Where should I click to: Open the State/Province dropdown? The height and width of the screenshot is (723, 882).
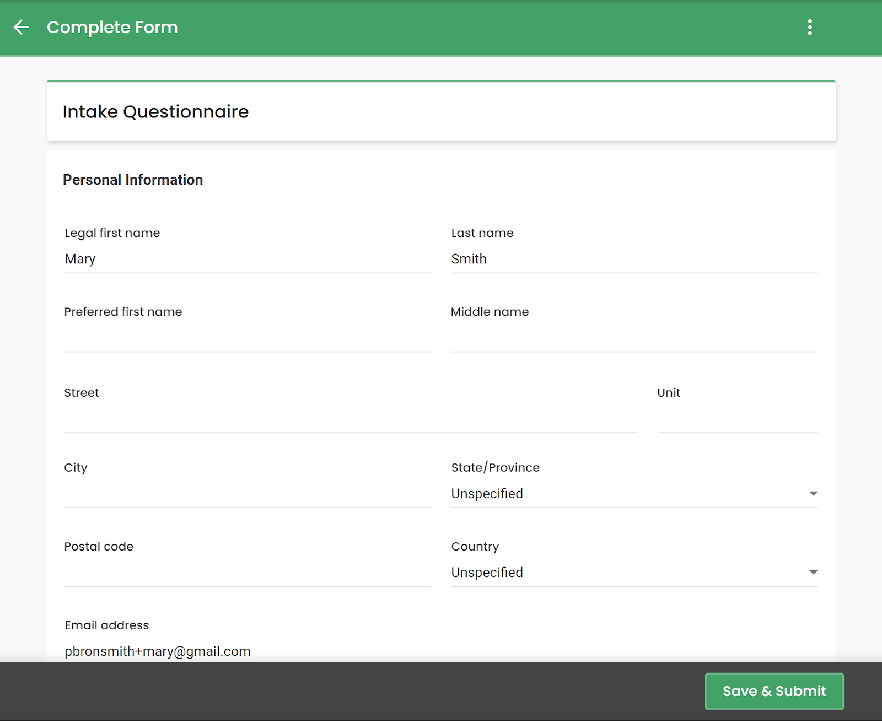[634, 494]
